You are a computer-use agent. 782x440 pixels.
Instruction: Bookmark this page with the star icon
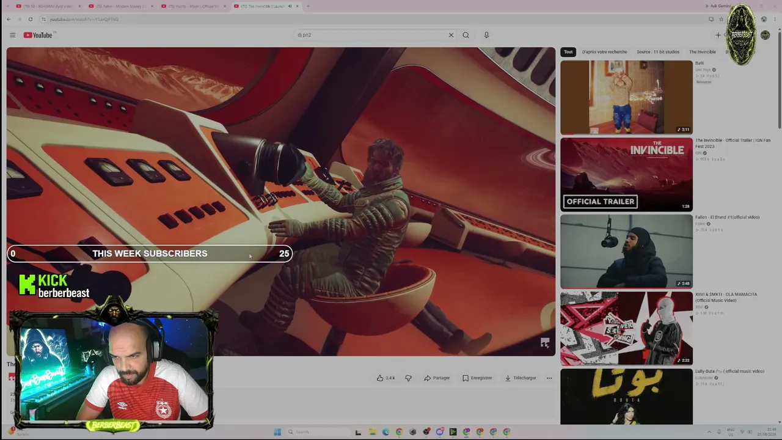click(721, 19)
